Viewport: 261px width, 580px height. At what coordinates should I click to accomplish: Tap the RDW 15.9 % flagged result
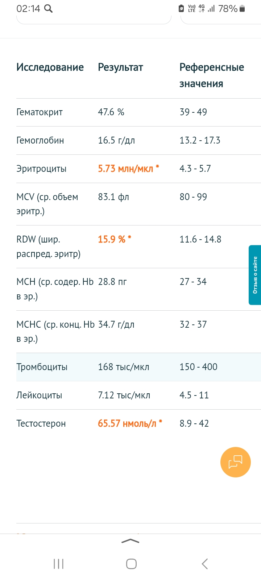(x=112, y=239)
